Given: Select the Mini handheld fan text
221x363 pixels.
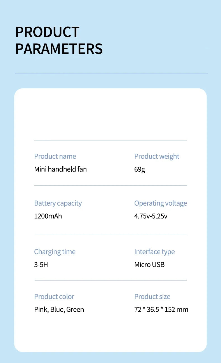Looking at the screenshot, I should (60, 169).
